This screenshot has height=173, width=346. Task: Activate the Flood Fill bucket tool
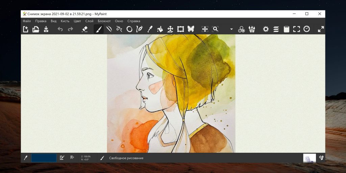(160, 29)
